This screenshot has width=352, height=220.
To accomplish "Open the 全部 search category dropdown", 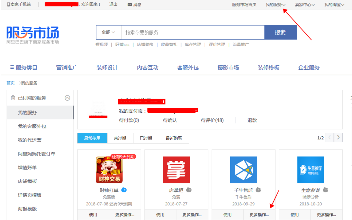I will pos(109,32).
